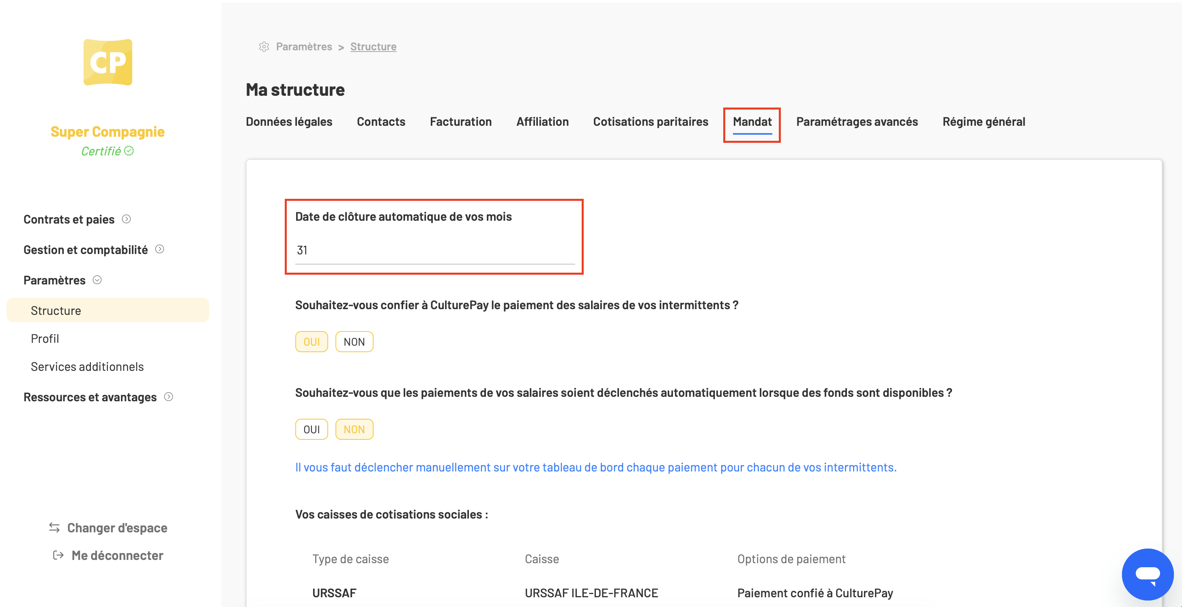Click the Structure breadcrumb link
Viewport: 1182px width, 607px height.
[374, 46]
